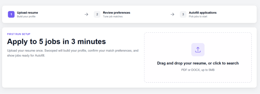Click the upload arrow icon
Image resolution: width=260 pixels, height=94 pixels.
pos(198,50)
